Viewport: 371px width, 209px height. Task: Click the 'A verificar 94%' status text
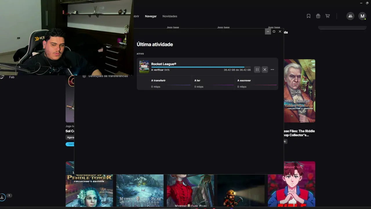point(160,70)
